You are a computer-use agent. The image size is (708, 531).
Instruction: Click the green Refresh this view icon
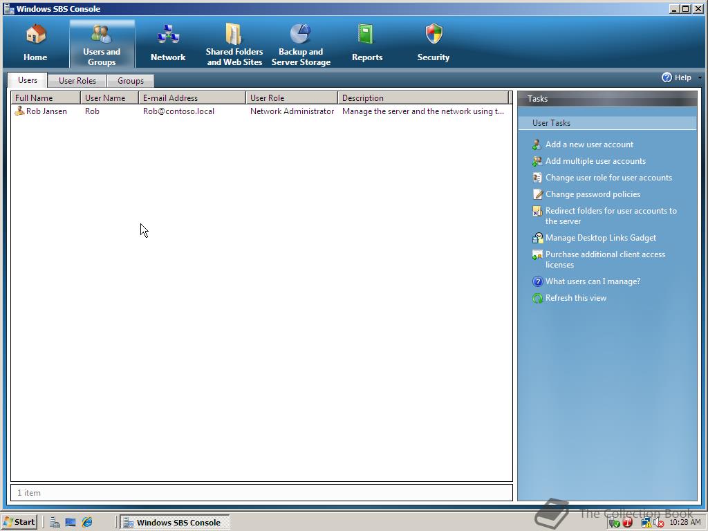[537, 298]
